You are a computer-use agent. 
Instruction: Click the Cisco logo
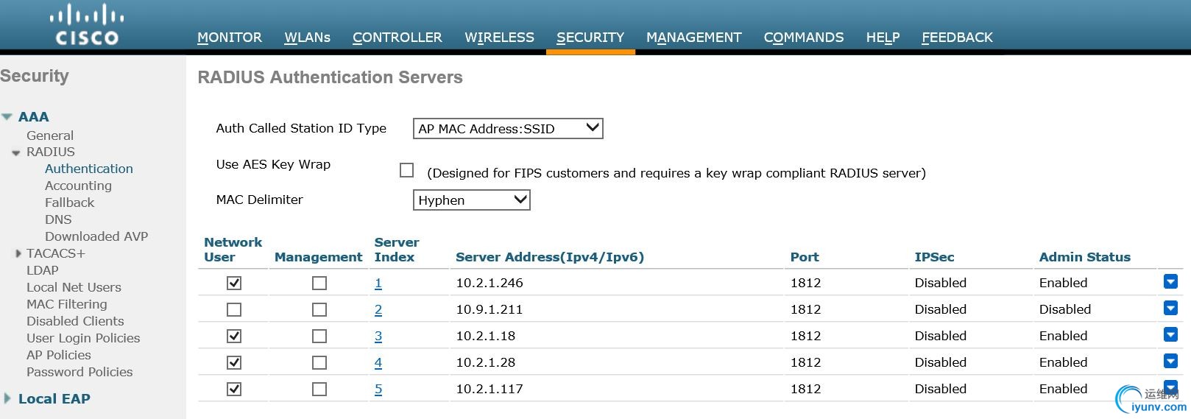[87, 25]
